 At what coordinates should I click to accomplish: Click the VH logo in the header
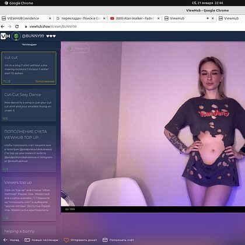pos(5,36)
